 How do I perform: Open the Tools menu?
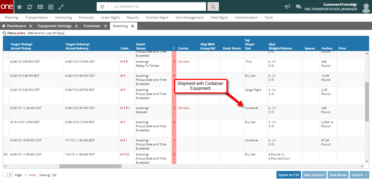[x=269, y=18]
